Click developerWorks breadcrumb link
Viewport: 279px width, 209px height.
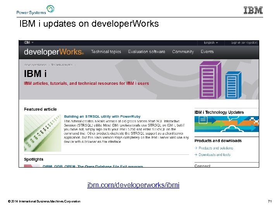click(x=35, y=65)
